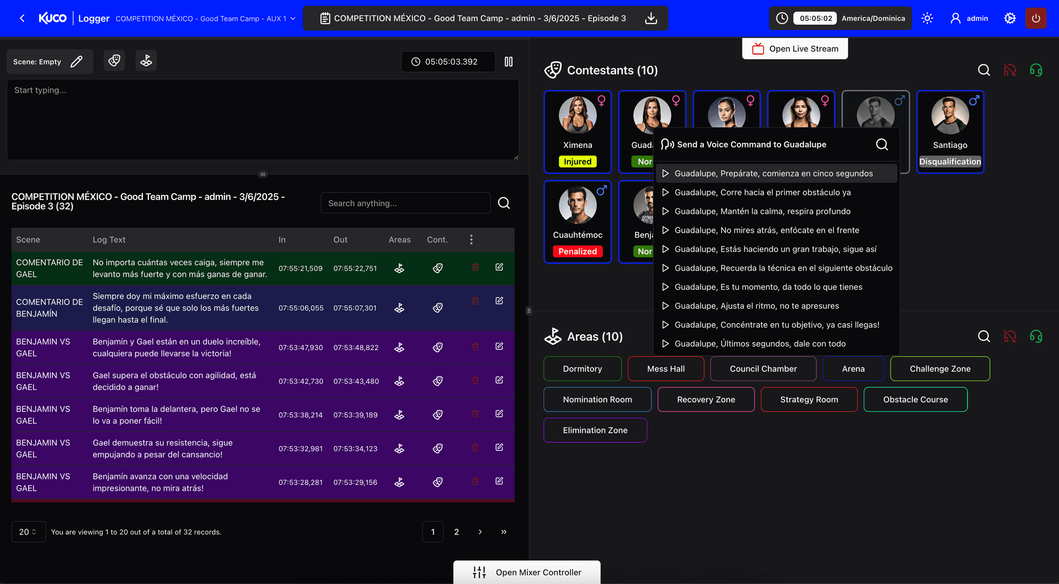Unmute Areas audio via red crossed headset
Screen dimensions: 1059x584
(1010, 336)
